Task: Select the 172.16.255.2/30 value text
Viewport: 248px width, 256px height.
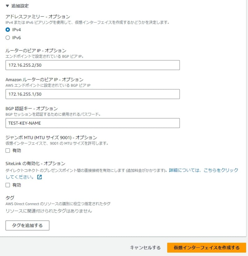Action: point(25,65)
